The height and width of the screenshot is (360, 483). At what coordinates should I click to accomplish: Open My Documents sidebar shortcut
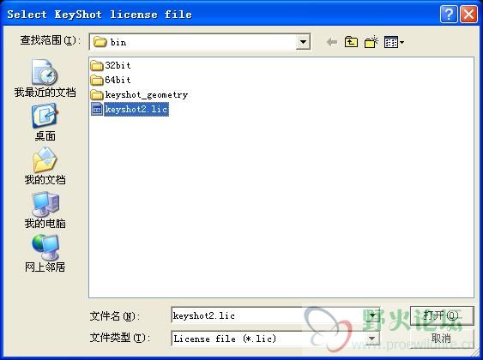tap(45, 165)
